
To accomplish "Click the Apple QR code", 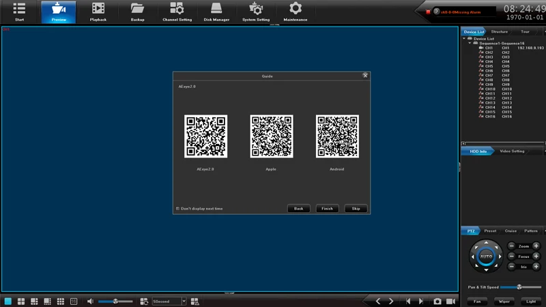I will click(x=271, y=136).
